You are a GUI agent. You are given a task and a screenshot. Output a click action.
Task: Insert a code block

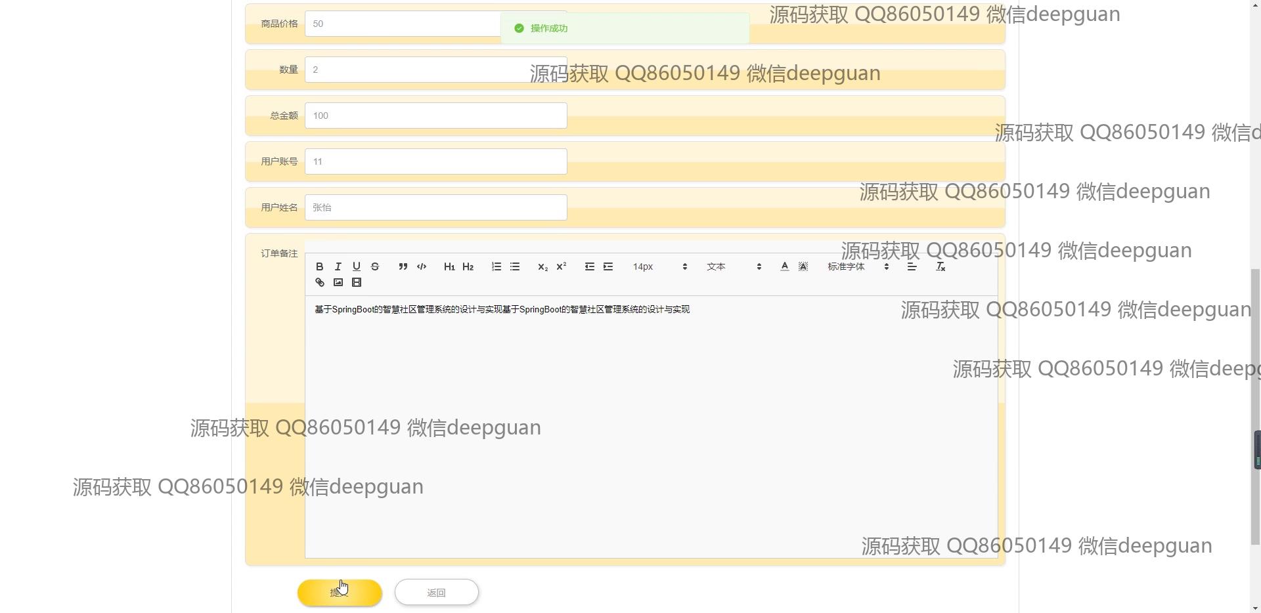click(x=422, y=266)
